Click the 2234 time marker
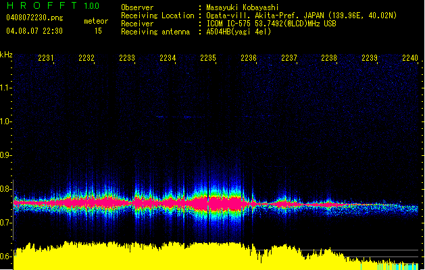Image resolution: width=425 pixels, height=270 pixels. coord(168,58)
